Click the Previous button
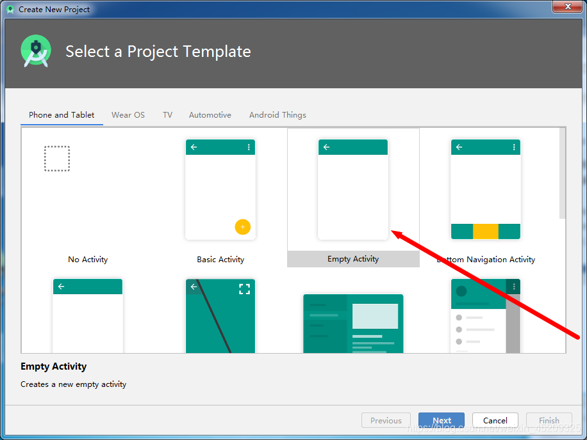Screen dimensions: 587x440 click(386, 420)
